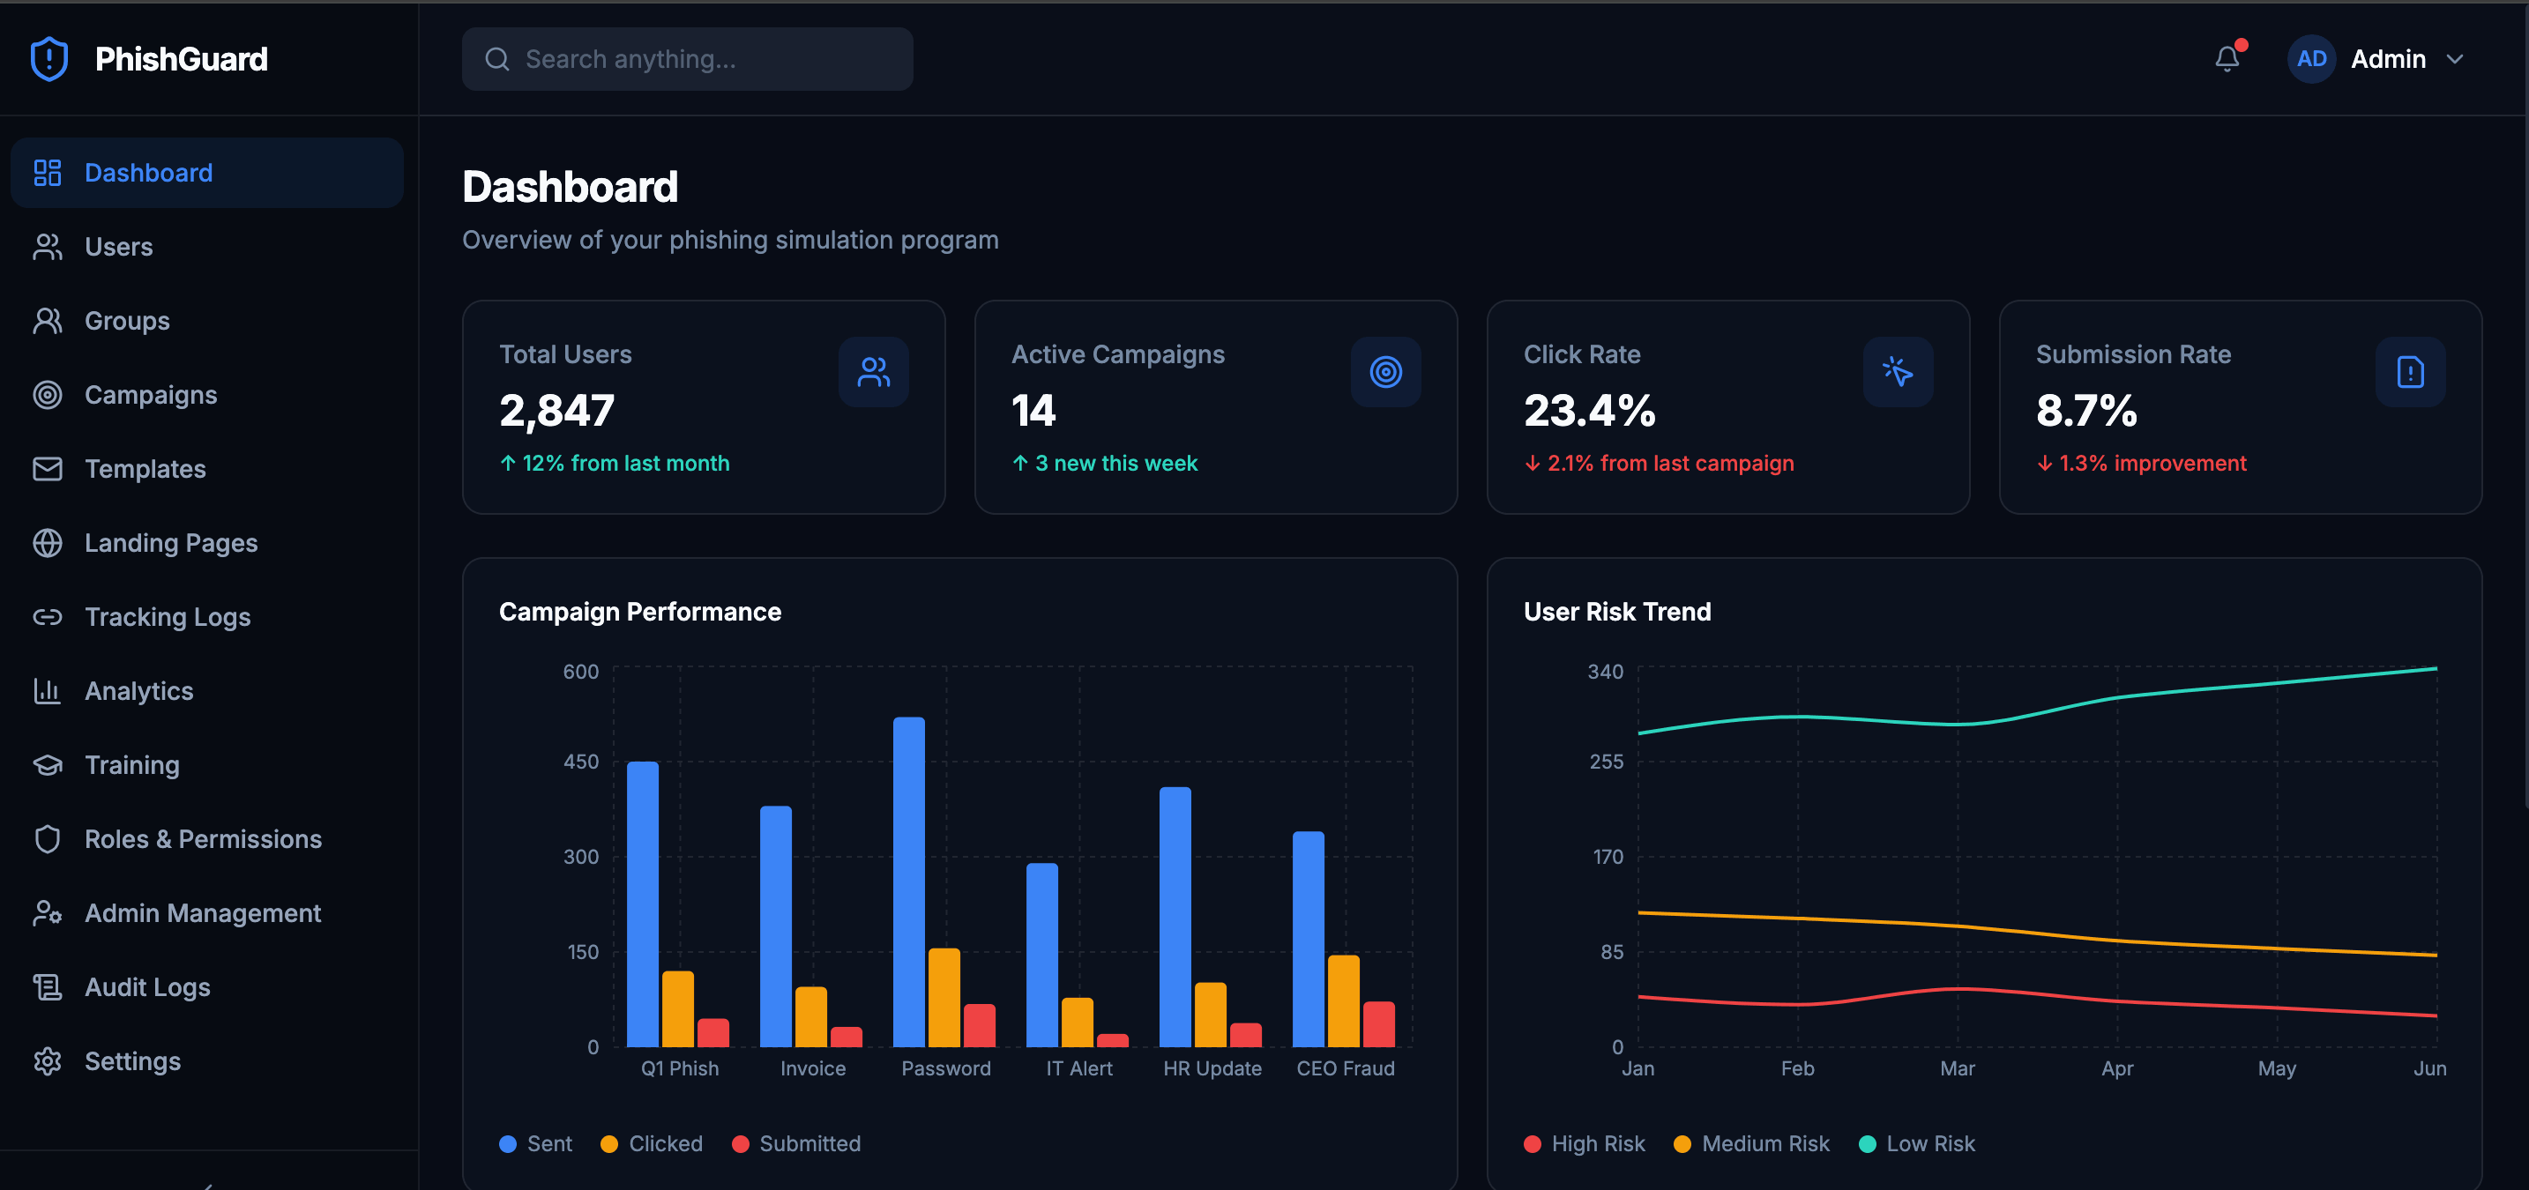Click the Groups icon in the sidebar
Screen dimensions: 2529x1190
point(47,321)
